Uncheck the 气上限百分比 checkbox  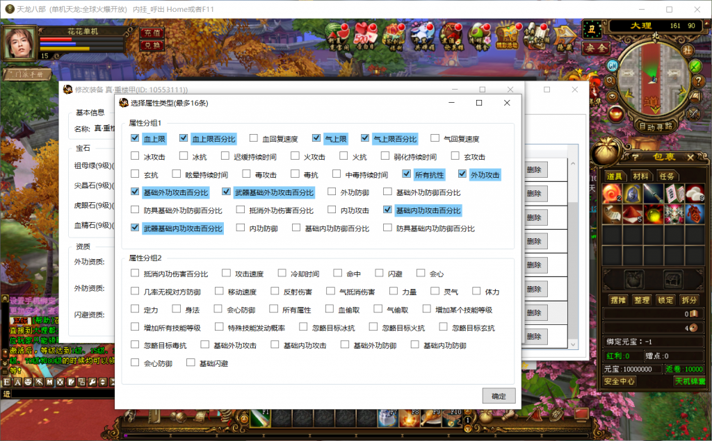point(365,138)
